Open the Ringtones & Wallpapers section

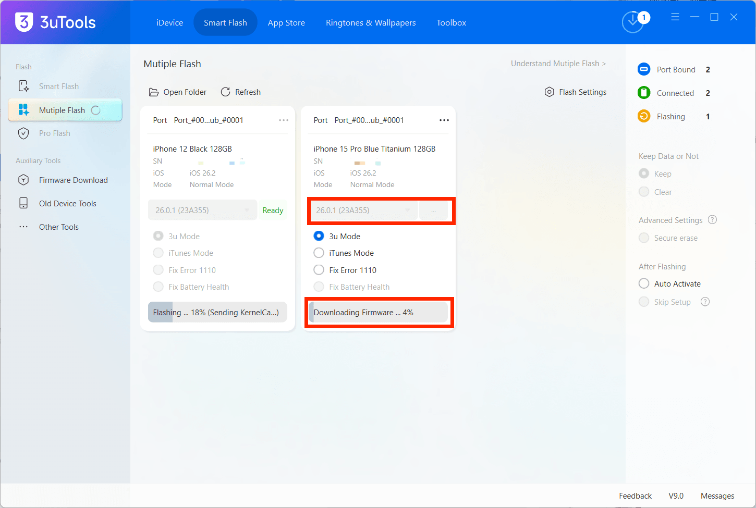[371, 22]
